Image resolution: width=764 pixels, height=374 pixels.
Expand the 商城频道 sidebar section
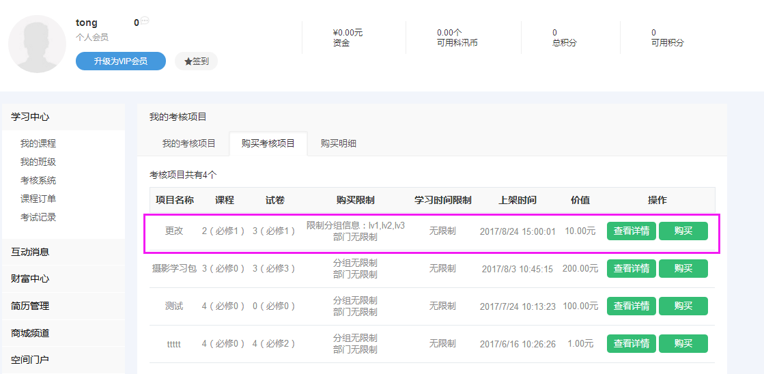click(x=30, y=333)
